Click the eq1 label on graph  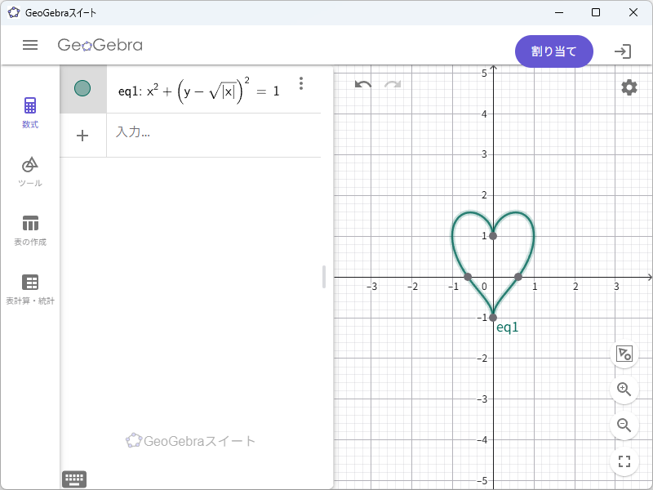coord(508,327)
